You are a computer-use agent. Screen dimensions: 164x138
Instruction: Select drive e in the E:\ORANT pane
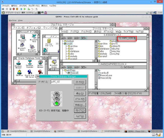click(x=84, y=38)
